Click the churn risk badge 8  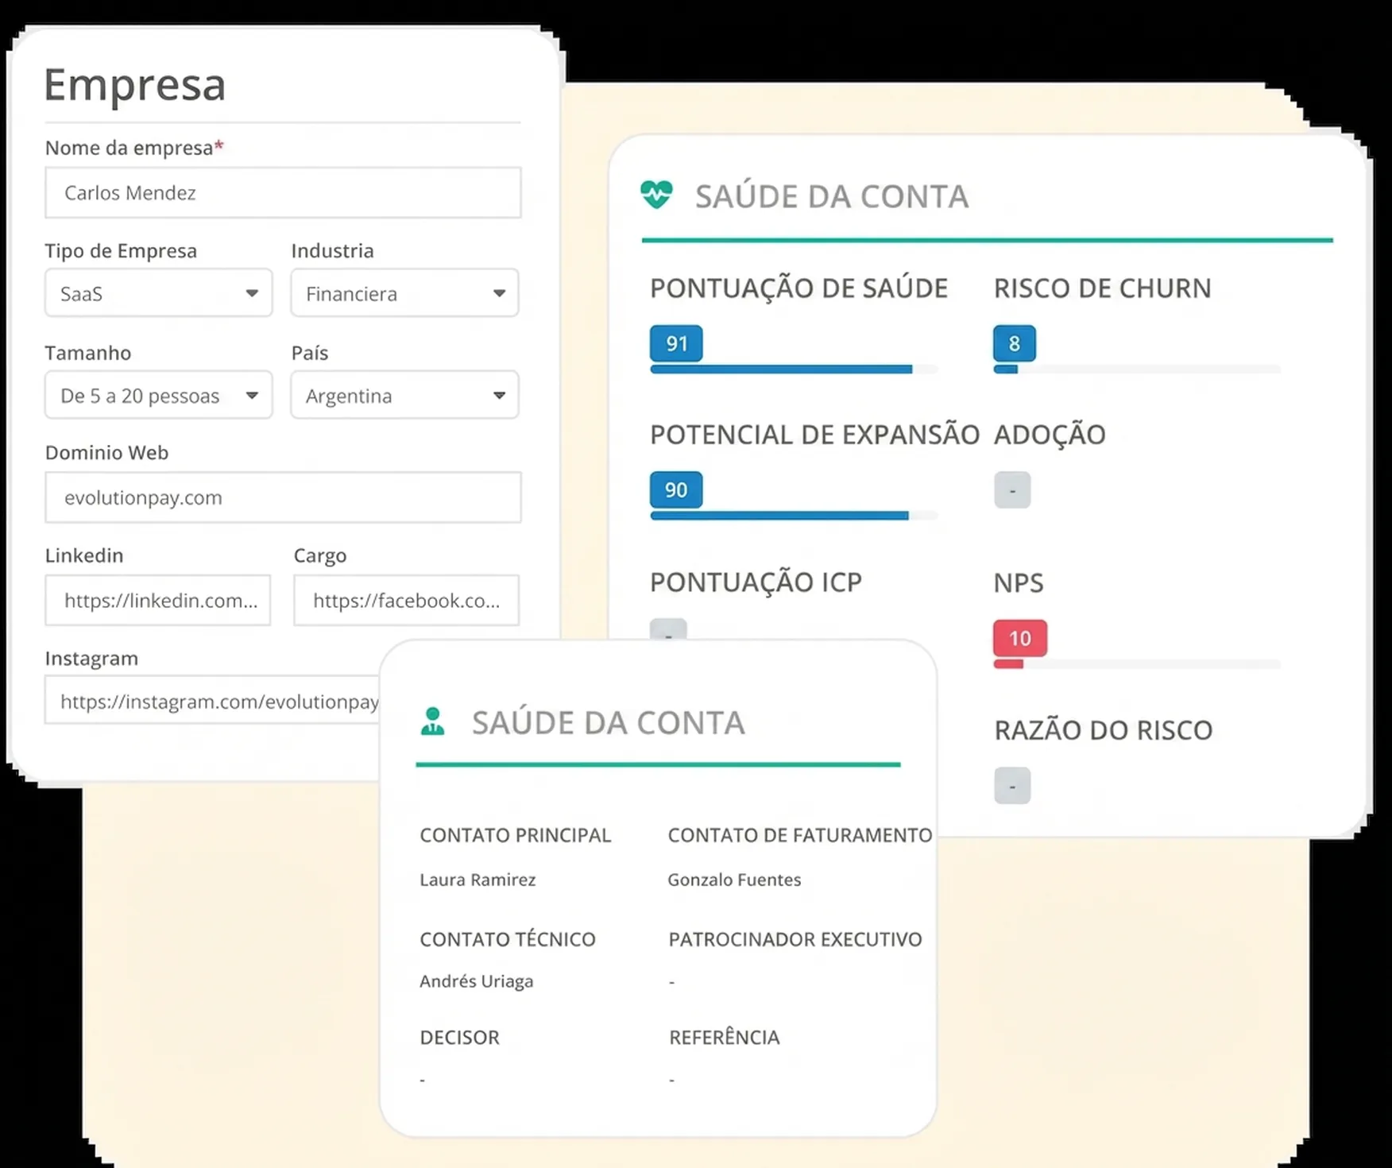click(1014, 343)
